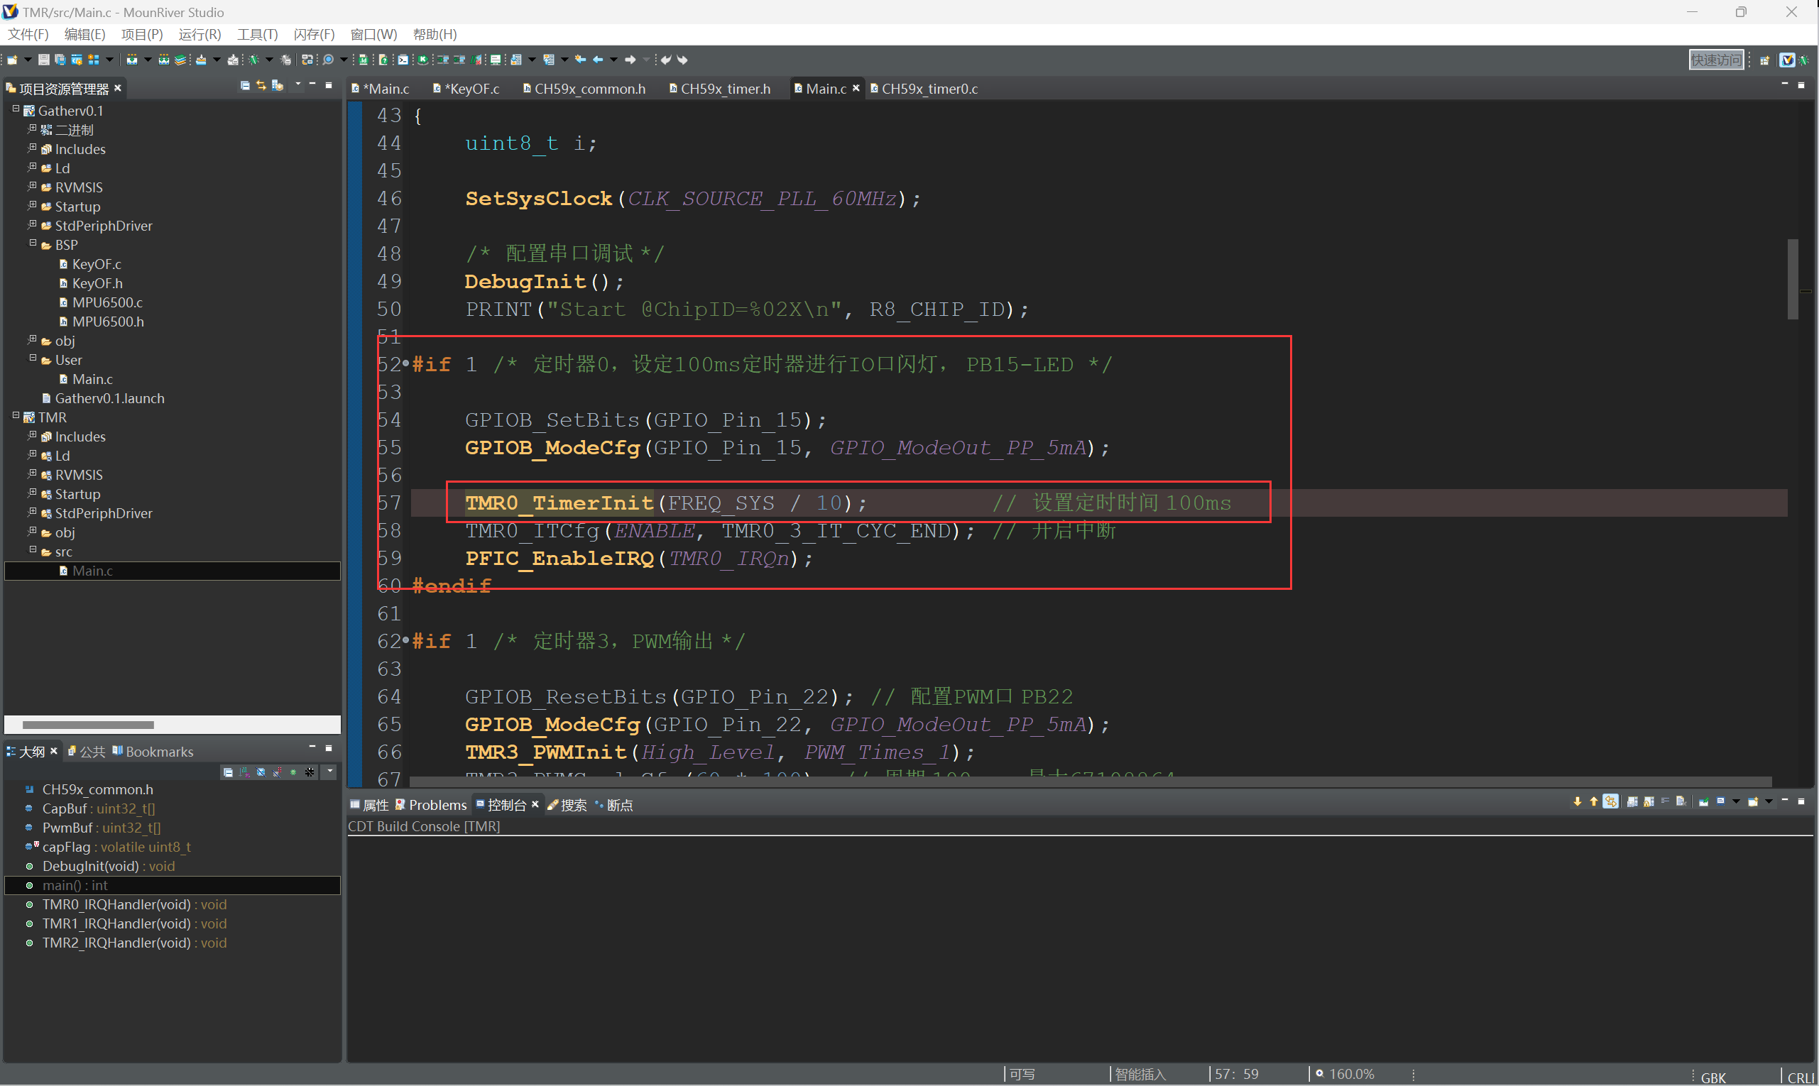
Task: Click the Save file toolbar icon
Action: click(x=43, y=60)
